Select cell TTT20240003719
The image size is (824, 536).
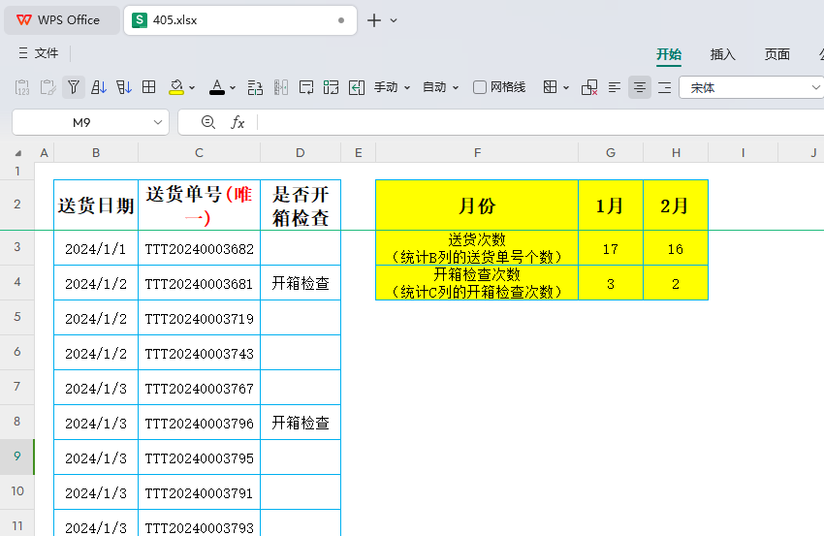pyautogui.click(x=199, y=318)
